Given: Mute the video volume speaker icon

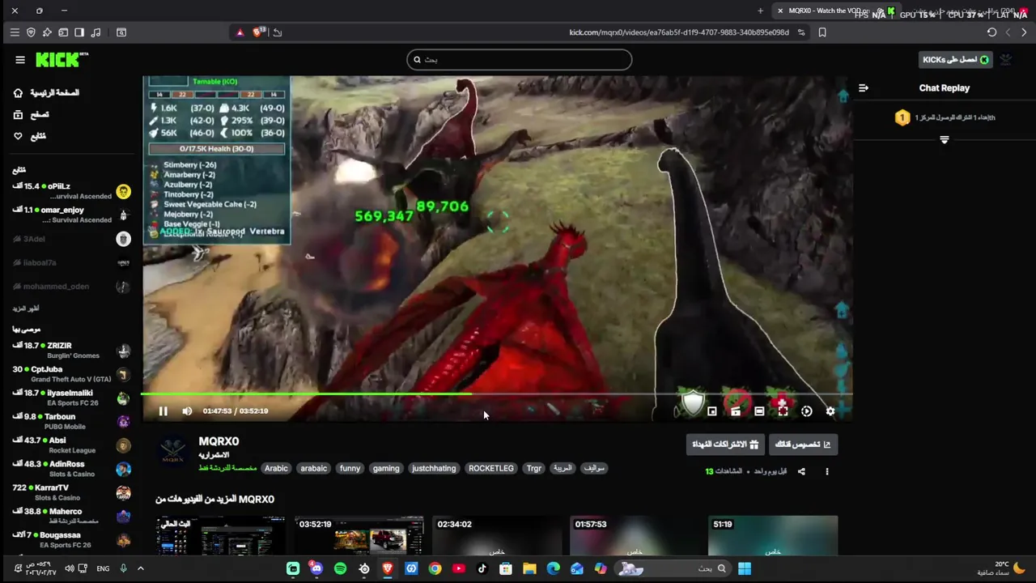Looking at the screenshot, I should tap(187, 411).
